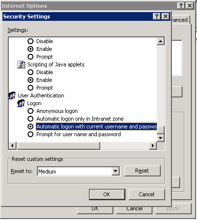Viewport: 197px width, 220px height.
Task: Click the Security Settings help question-mark icon
Action: pyautogui.click(x=156, y=16)
